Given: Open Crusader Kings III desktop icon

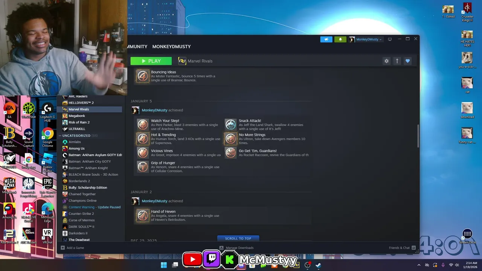Looking at the screenshot, I should [467, 12].
